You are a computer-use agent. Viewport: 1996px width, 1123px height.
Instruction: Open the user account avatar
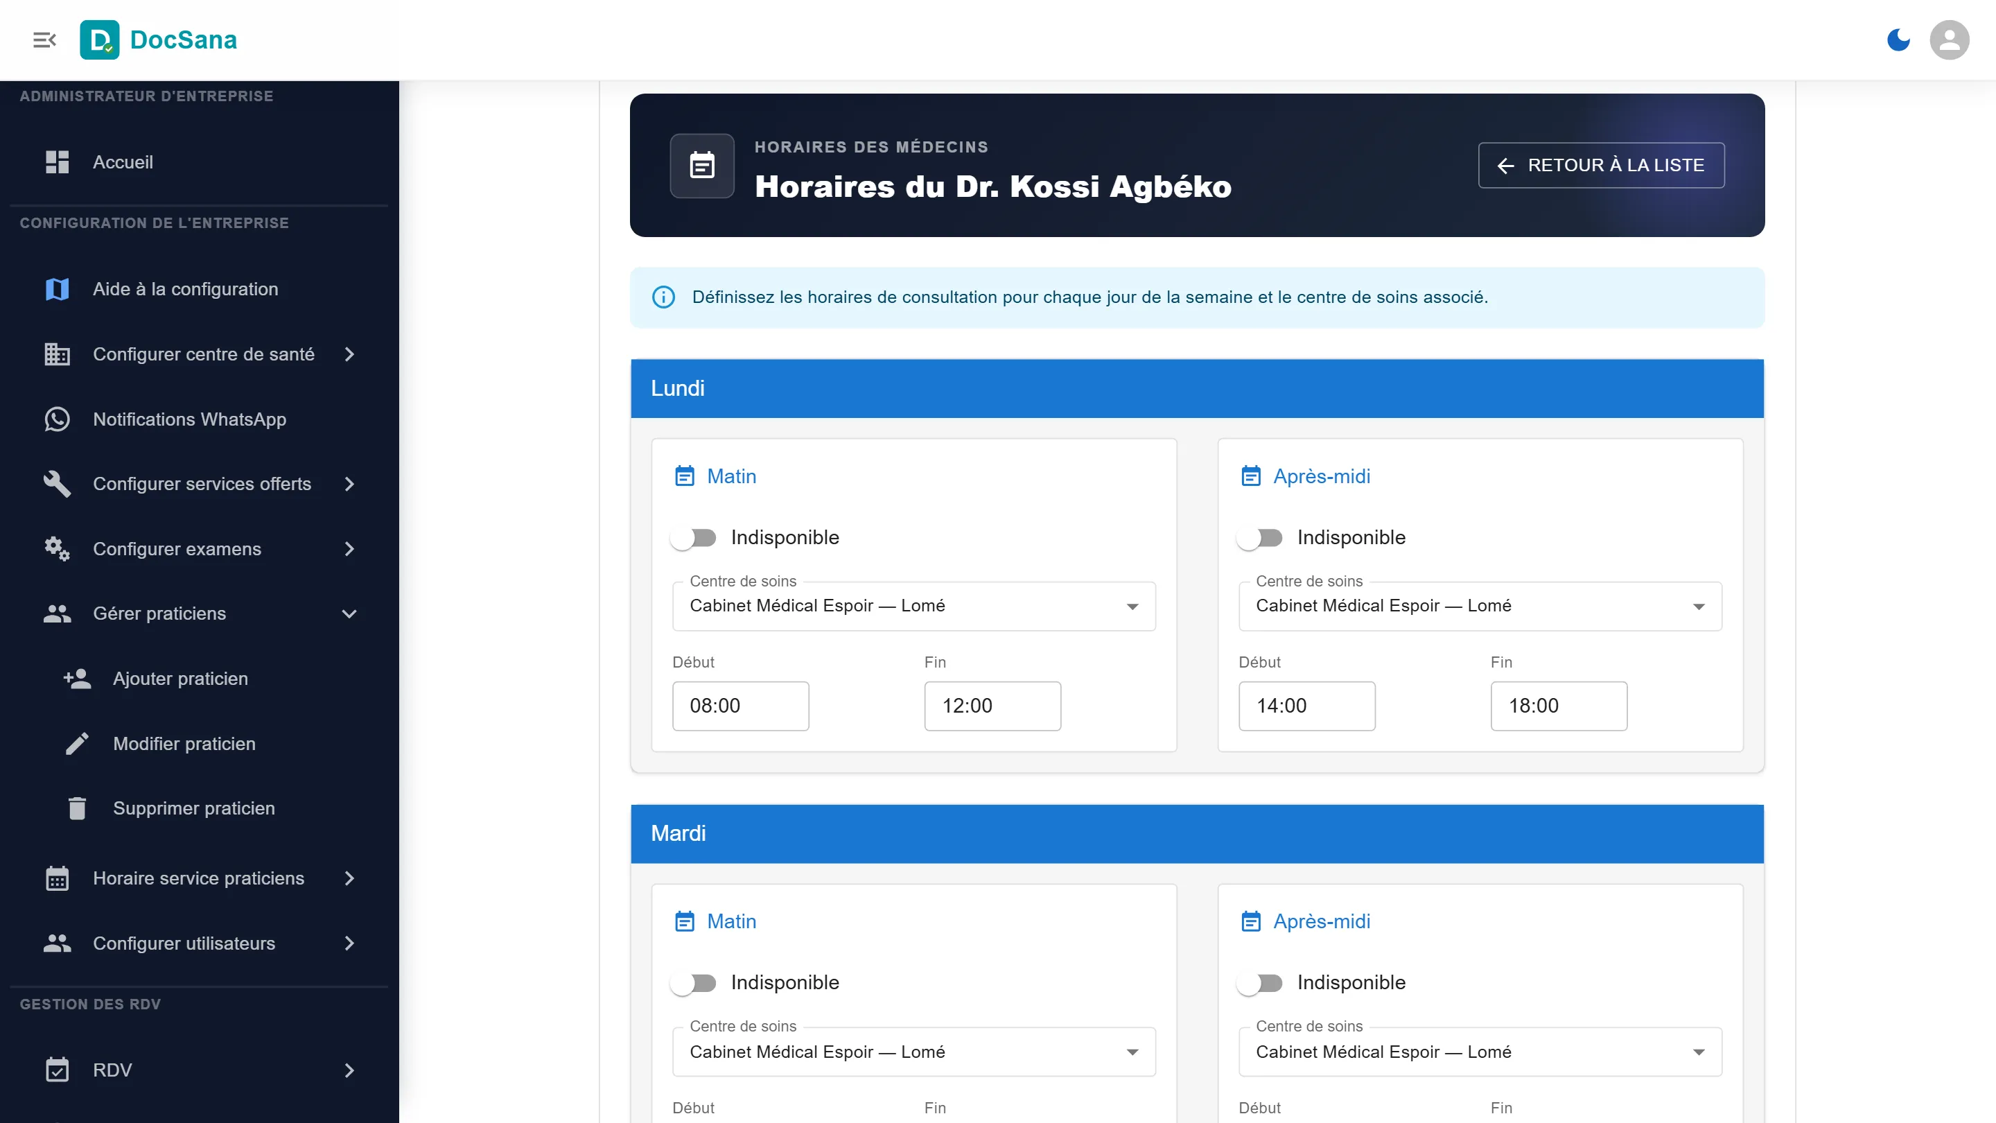[x=1949, y=40]
